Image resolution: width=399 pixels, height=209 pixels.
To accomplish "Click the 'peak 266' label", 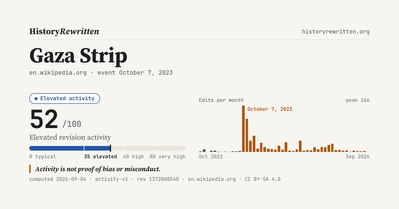I will (x=357, y=100).
